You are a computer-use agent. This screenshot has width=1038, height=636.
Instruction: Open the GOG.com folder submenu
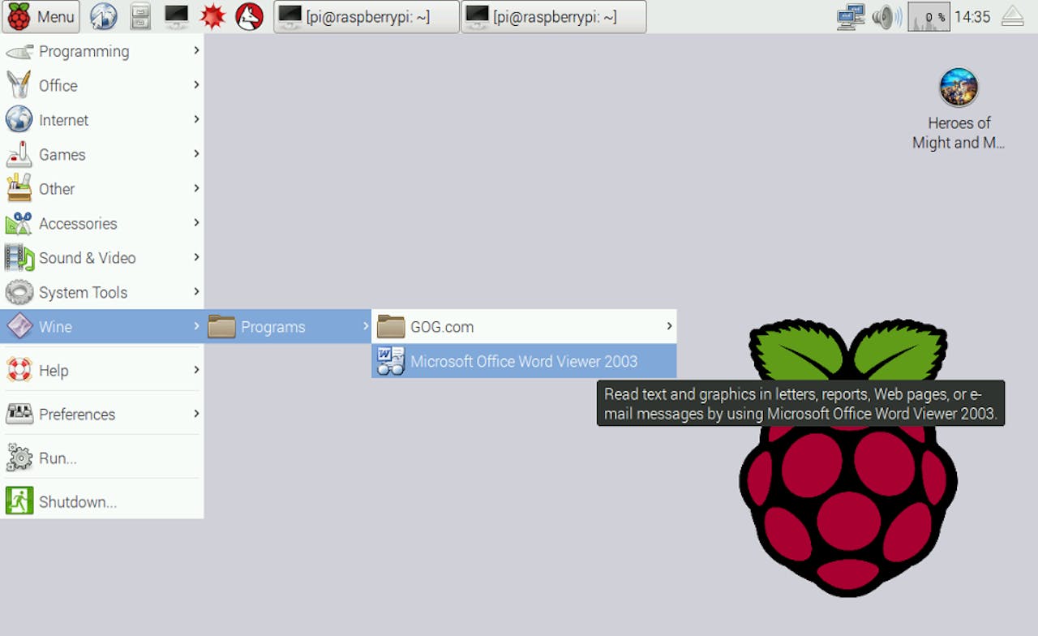coord(524,327)
